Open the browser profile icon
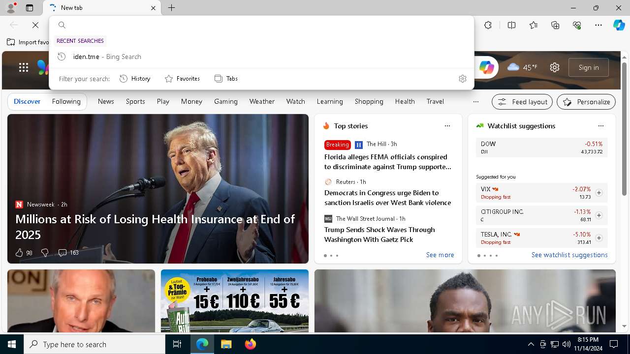 (11, 8)
